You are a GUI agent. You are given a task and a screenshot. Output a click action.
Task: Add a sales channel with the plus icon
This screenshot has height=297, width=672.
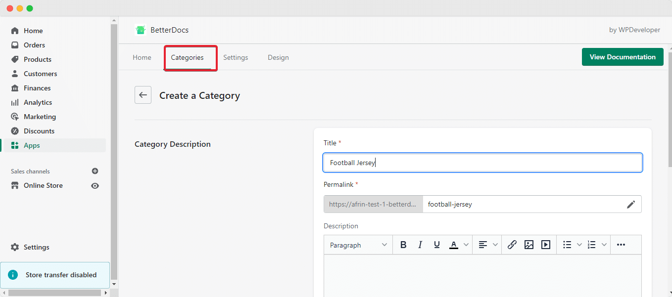pyautogui.click(x=95, y=171)
